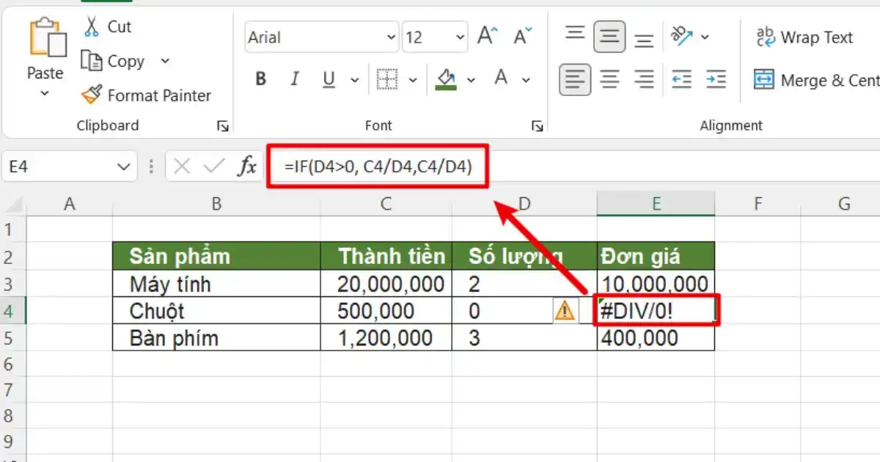Confirm the entry with the checkmark icon

pos(215,167)
